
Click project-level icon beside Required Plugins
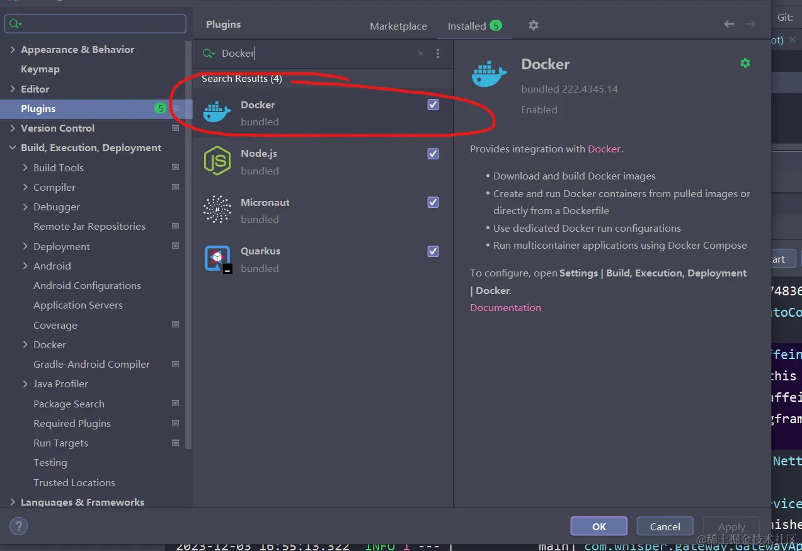pyautogui.click(x=175, y=423)
